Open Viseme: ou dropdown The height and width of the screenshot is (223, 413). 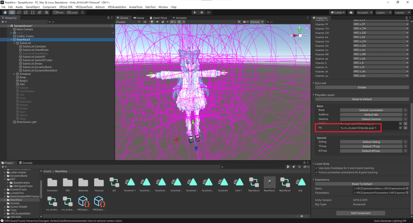(x=381, y=76)
